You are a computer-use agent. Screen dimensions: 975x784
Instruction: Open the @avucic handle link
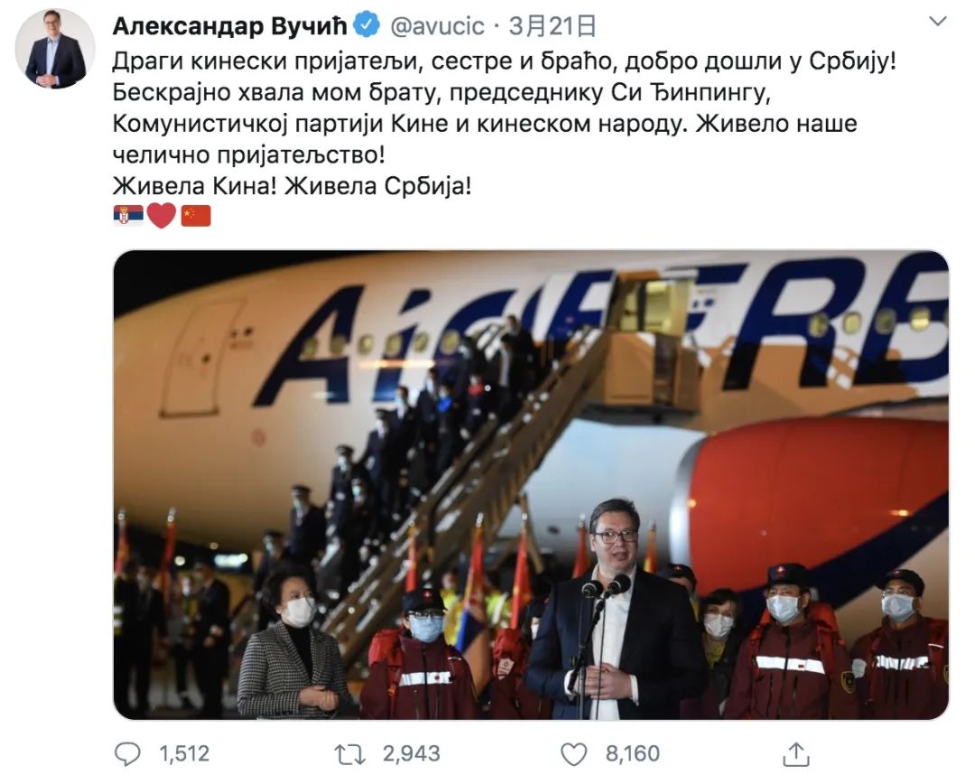coord(437,26)
